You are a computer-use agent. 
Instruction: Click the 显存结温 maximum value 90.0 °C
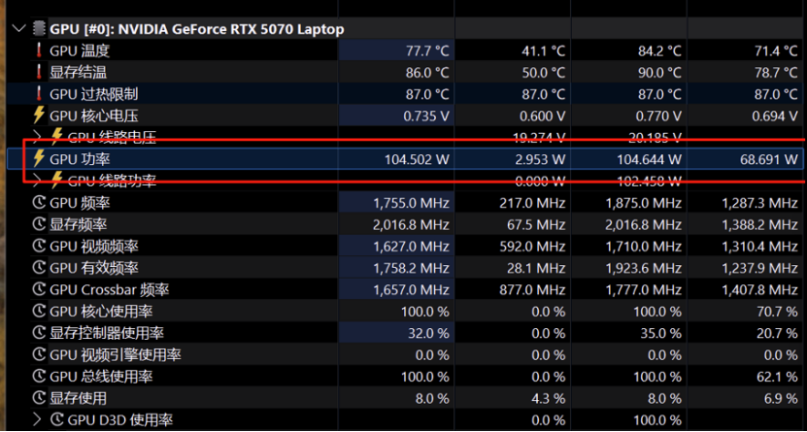click(659, 73)
